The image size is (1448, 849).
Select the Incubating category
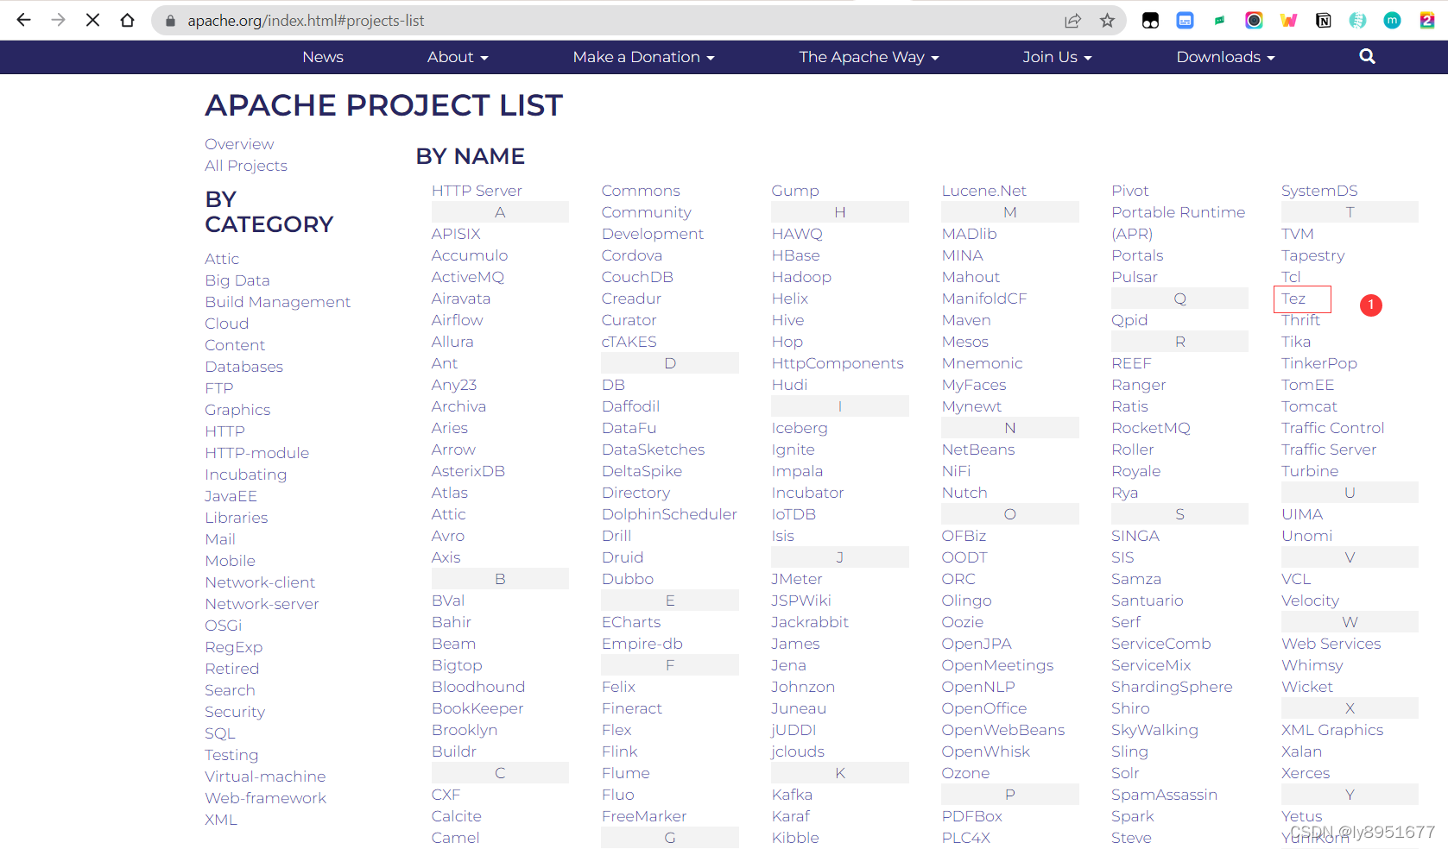click(246, 475)
